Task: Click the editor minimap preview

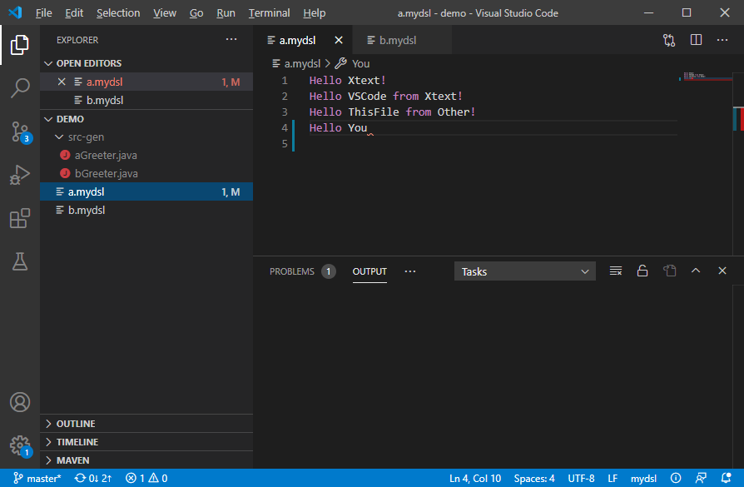Action: (706, 77)
